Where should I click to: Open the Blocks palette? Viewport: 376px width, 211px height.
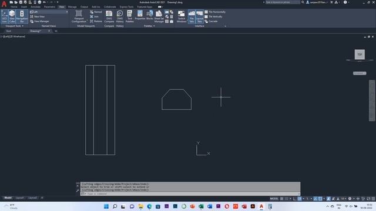tap(150, 15)
